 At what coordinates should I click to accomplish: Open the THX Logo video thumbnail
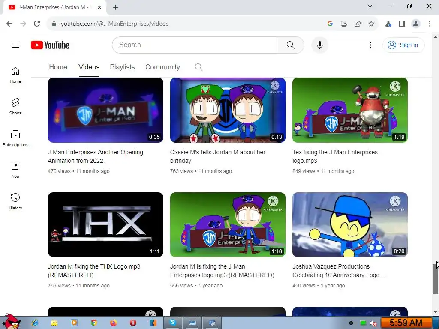coord(105,224)
